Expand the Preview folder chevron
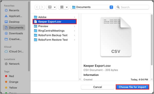The height and width of the screenshot is (94, 154). 74,26
